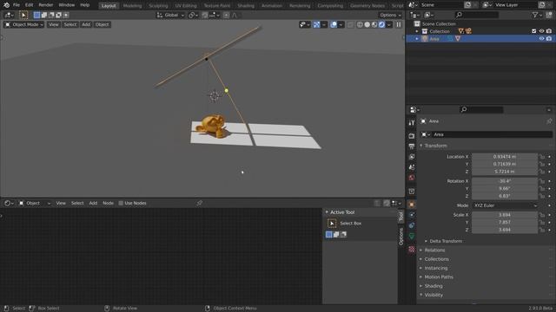Open viewport Add menu
This screenshot has height=312, width=556.
(86, 24)
